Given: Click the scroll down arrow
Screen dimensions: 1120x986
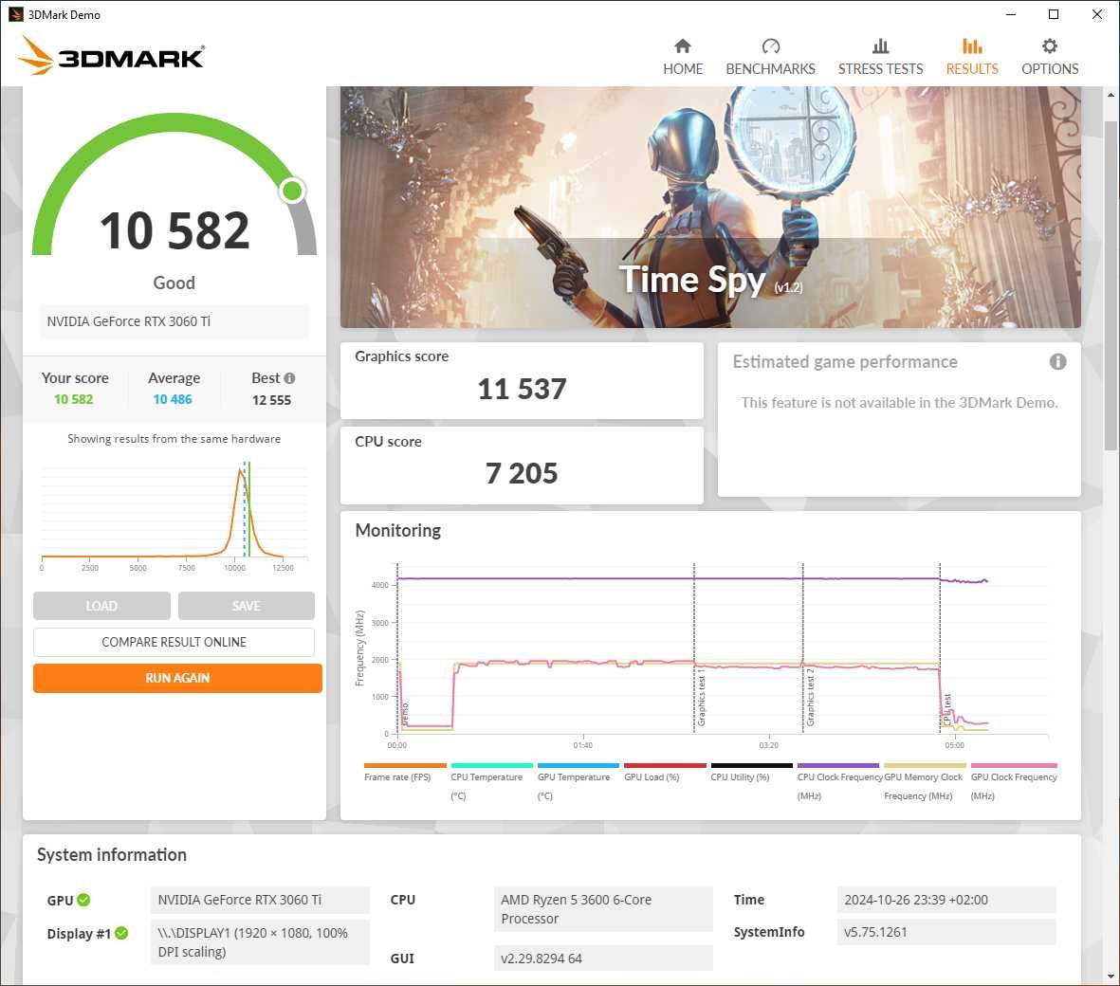Looking at the screenshot, I should tap(1110, 976).
